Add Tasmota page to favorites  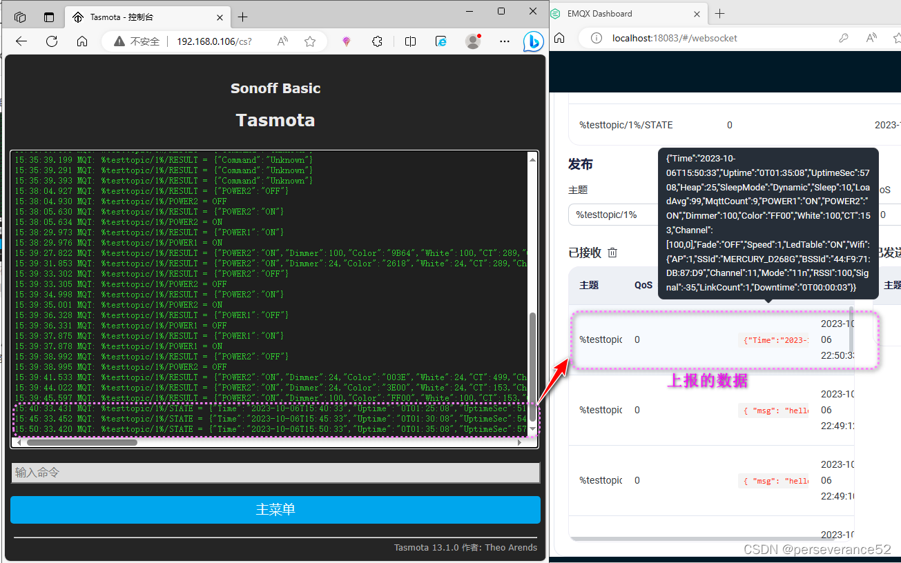click(x=310, y=41)
